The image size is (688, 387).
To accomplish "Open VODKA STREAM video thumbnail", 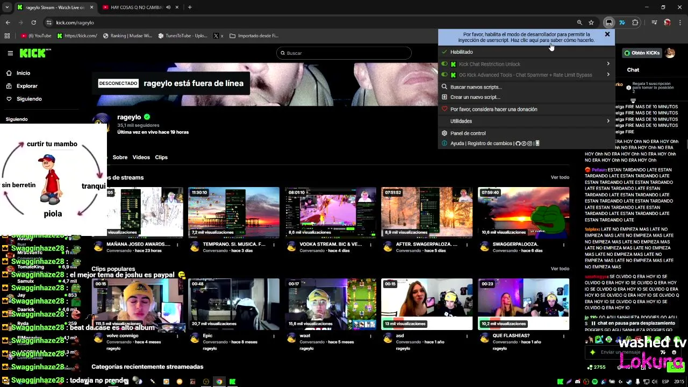I will 331,212.
